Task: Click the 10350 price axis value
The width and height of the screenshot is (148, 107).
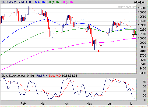Action: tap(142, 25)
